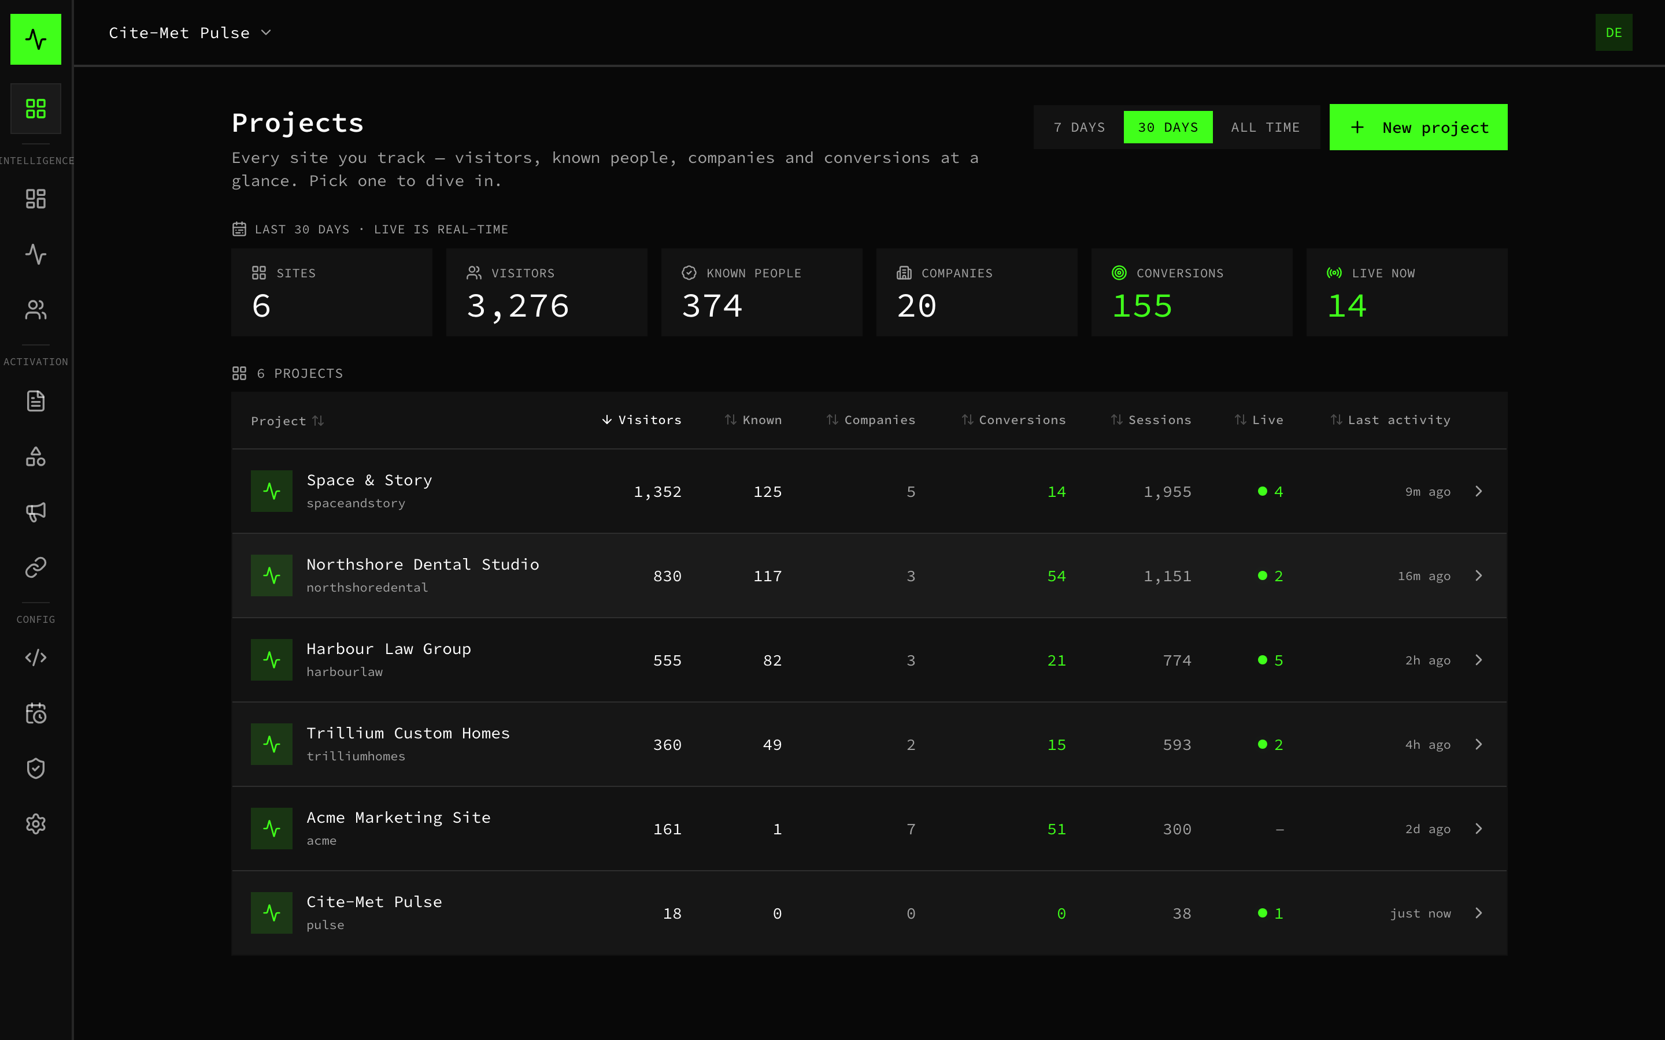
Task: Click the Companies building icon
Action: coord(904,273)
